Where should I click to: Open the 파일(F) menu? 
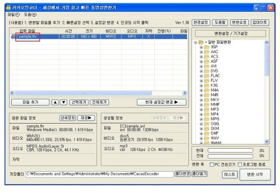coord(14,15)
